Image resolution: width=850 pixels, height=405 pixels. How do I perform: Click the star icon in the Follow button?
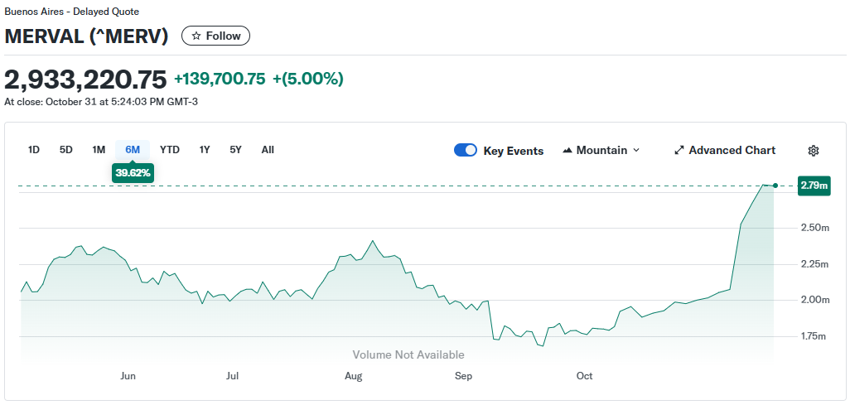[x=196, y=36]
